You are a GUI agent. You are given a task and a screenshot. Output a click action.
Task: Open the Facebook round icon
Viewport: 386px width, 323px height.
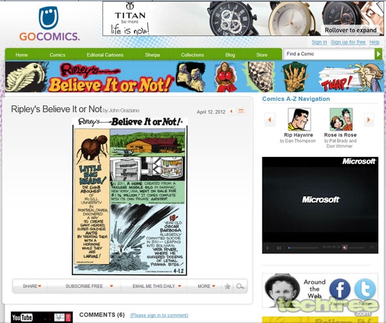click(340, 290)
